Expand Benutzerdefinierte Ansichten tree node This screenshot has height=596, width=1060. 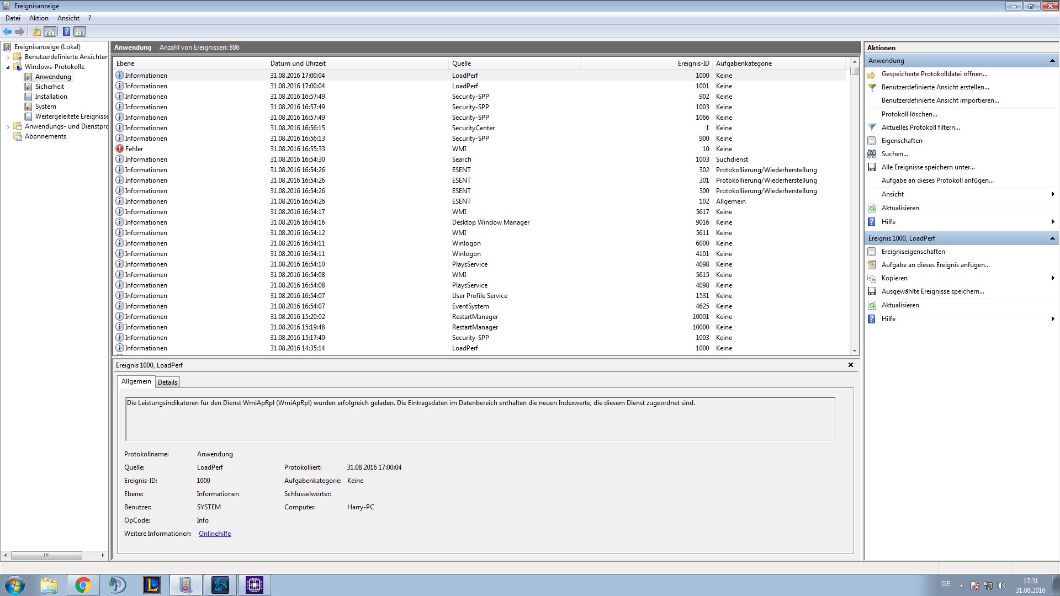[8, 57]
